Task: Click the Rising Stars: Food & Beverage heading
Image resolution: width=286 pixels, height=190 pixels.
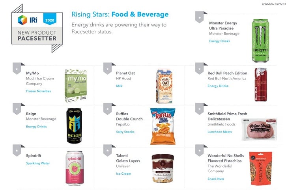Action: click(x=120, y=14)
